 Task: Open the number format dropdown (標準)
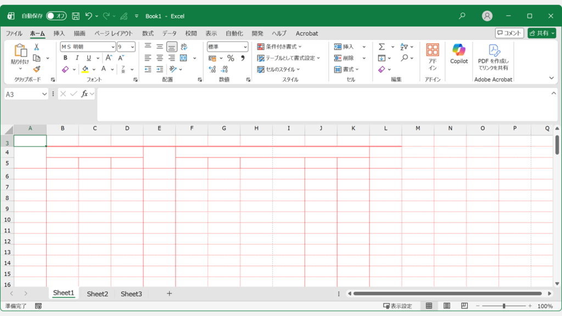coord(245,47)
